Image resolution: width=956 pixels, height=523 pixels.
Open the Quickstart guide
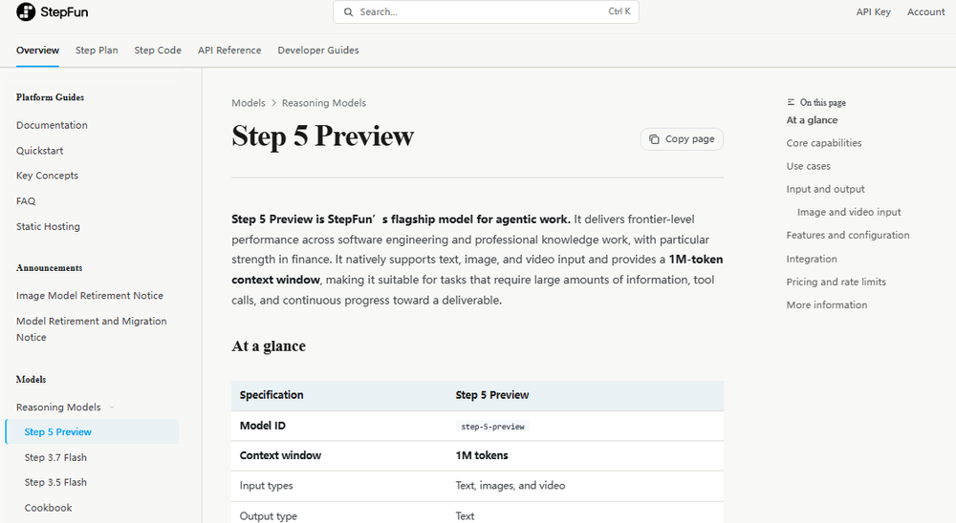coord(39,151)
